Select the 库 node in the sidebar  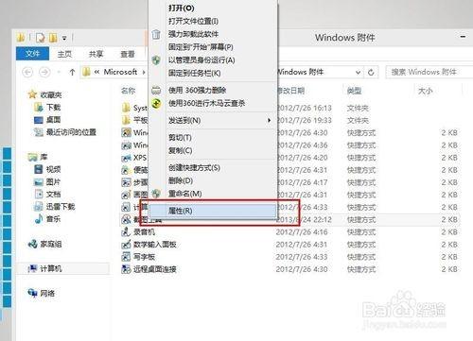click(x=44, y=157)
